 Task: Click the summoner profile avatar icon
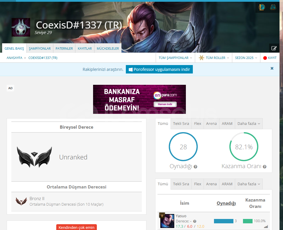[21, 27]
